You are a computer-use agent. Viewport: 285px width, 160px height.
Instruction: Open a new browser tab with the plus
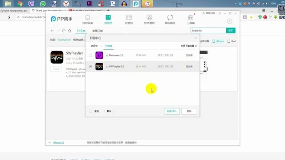tap(108, 10)
